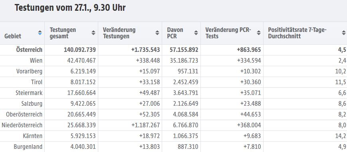The width and height of the screenshot is (347, 152).
Task: Sort by Veränderung PCR-Tests arrow icon
Action: tap(258, 33)
